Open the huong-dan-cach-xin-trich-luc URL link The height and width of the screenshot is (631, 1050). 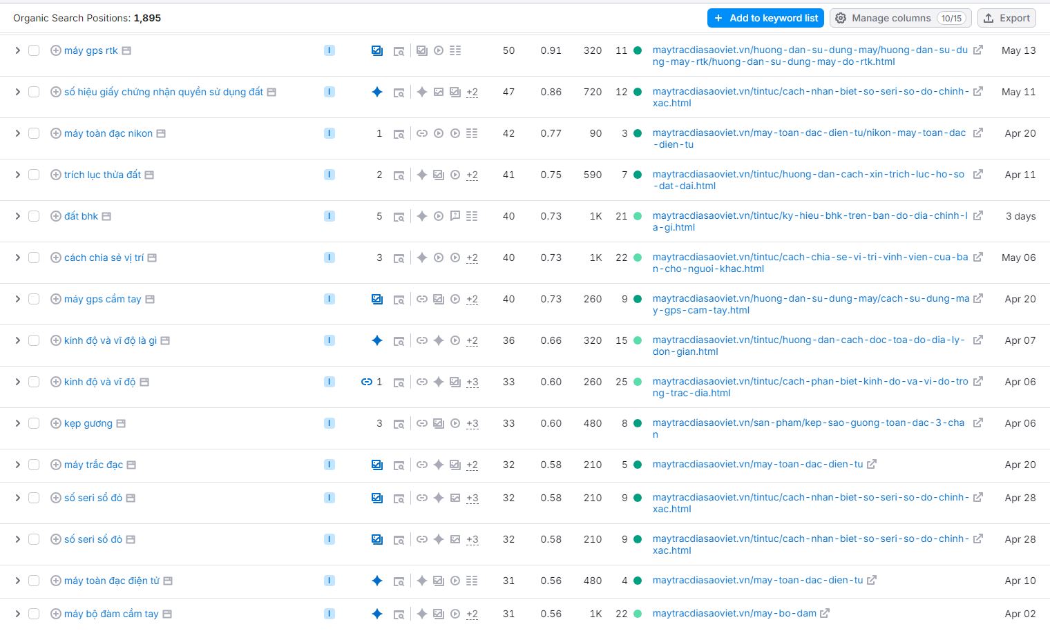[x=808, y=180]
